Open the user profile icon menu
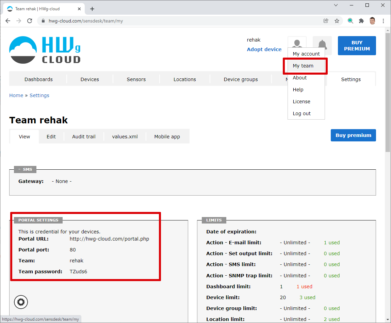This screenshot has height=323, width=391. click(x=297, y=42)
